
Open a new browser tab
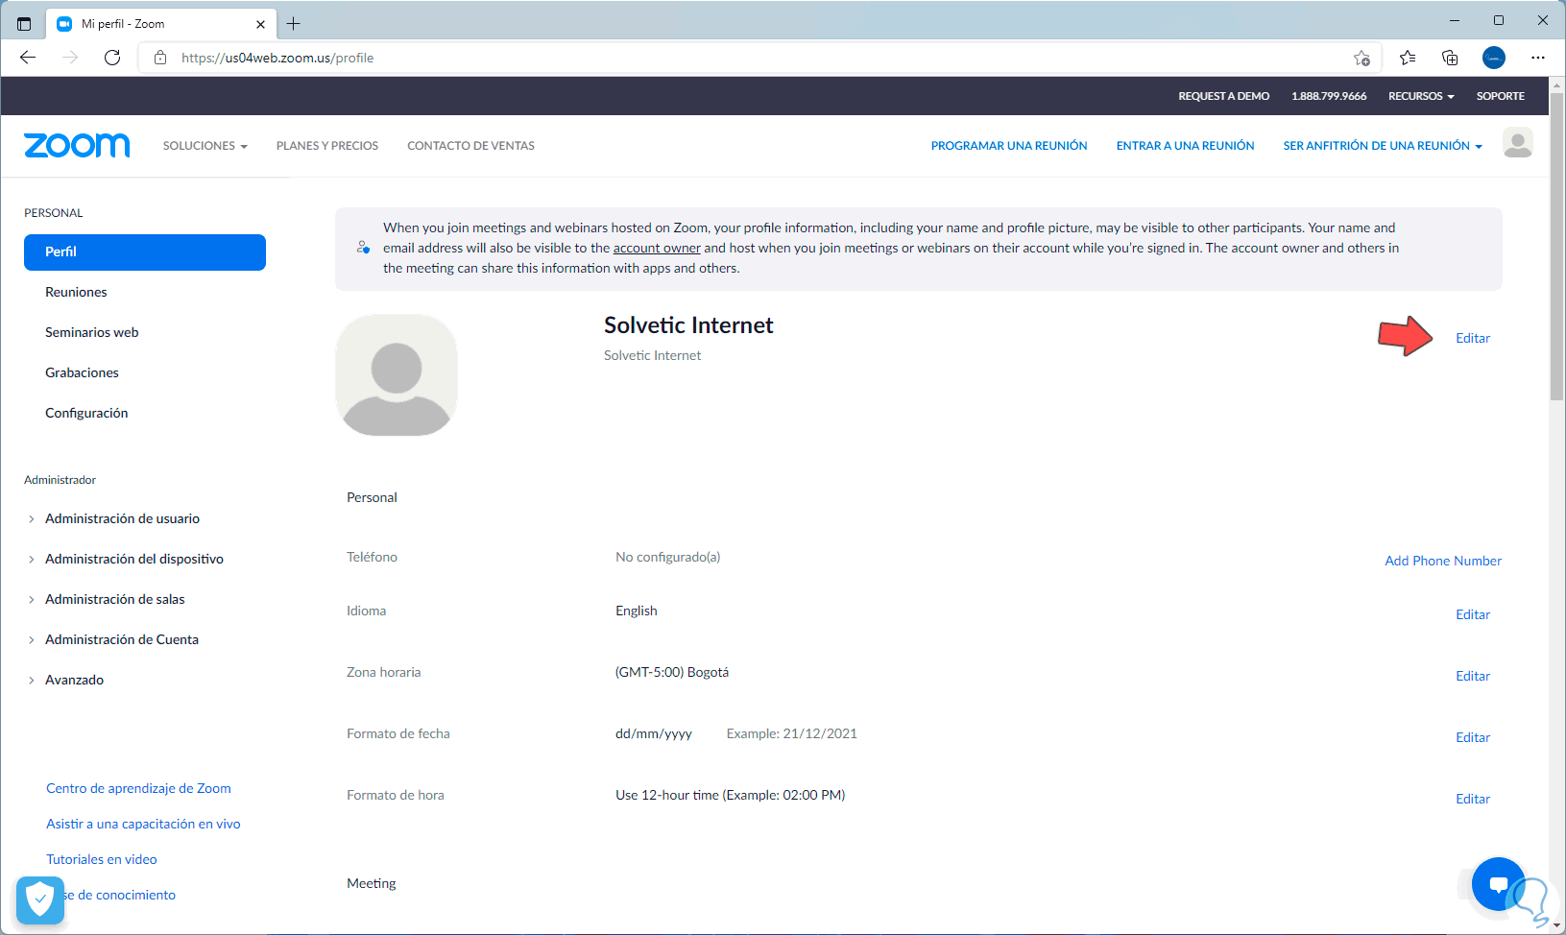tap(294, 24)
